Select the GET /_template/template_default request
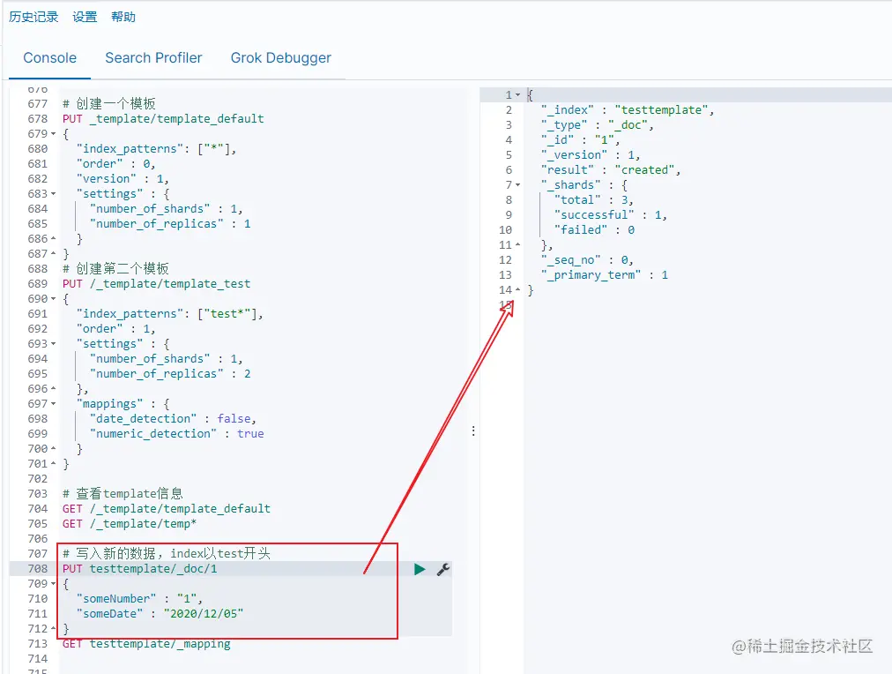The image size is (892, 674). point(167,509)
